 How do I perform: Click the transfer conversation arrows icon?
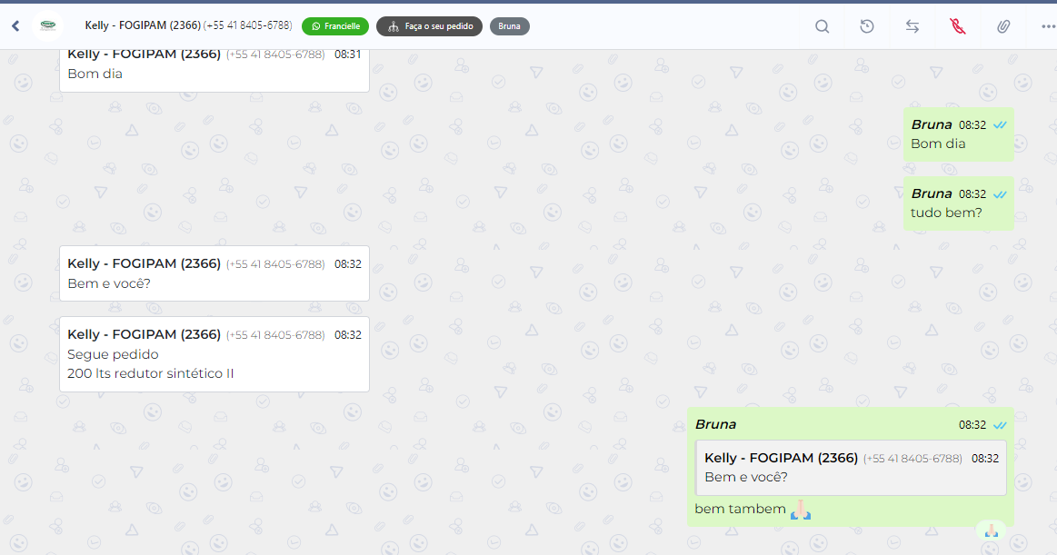pos(912,26)
